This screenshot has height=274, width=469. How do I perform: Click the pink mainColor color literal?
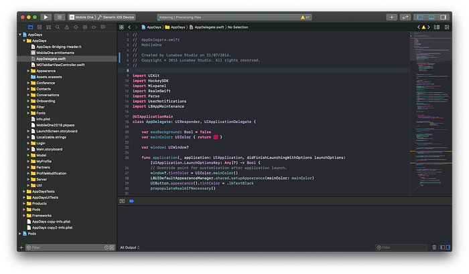(x=214, y=137)
